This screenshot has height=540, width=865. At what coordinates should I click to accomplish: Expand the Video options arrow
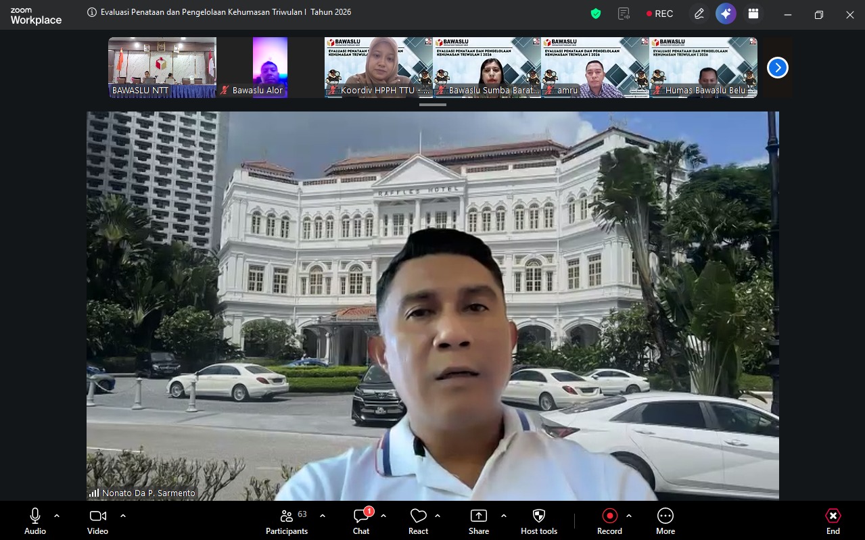[x=123, y=516]
